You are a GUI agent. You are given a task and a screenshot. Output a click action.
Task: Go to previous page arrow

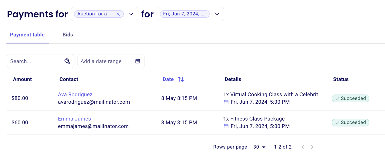pyautogui.click(x=303, y=147)
